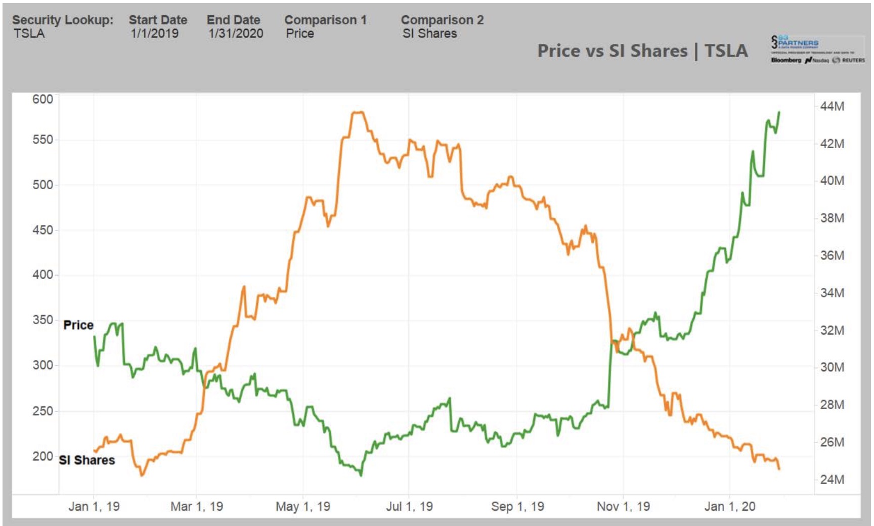The image size is (874, 526).
Task: Click the Jan 1, 20 axis label
Action: [x=729, y=506]
